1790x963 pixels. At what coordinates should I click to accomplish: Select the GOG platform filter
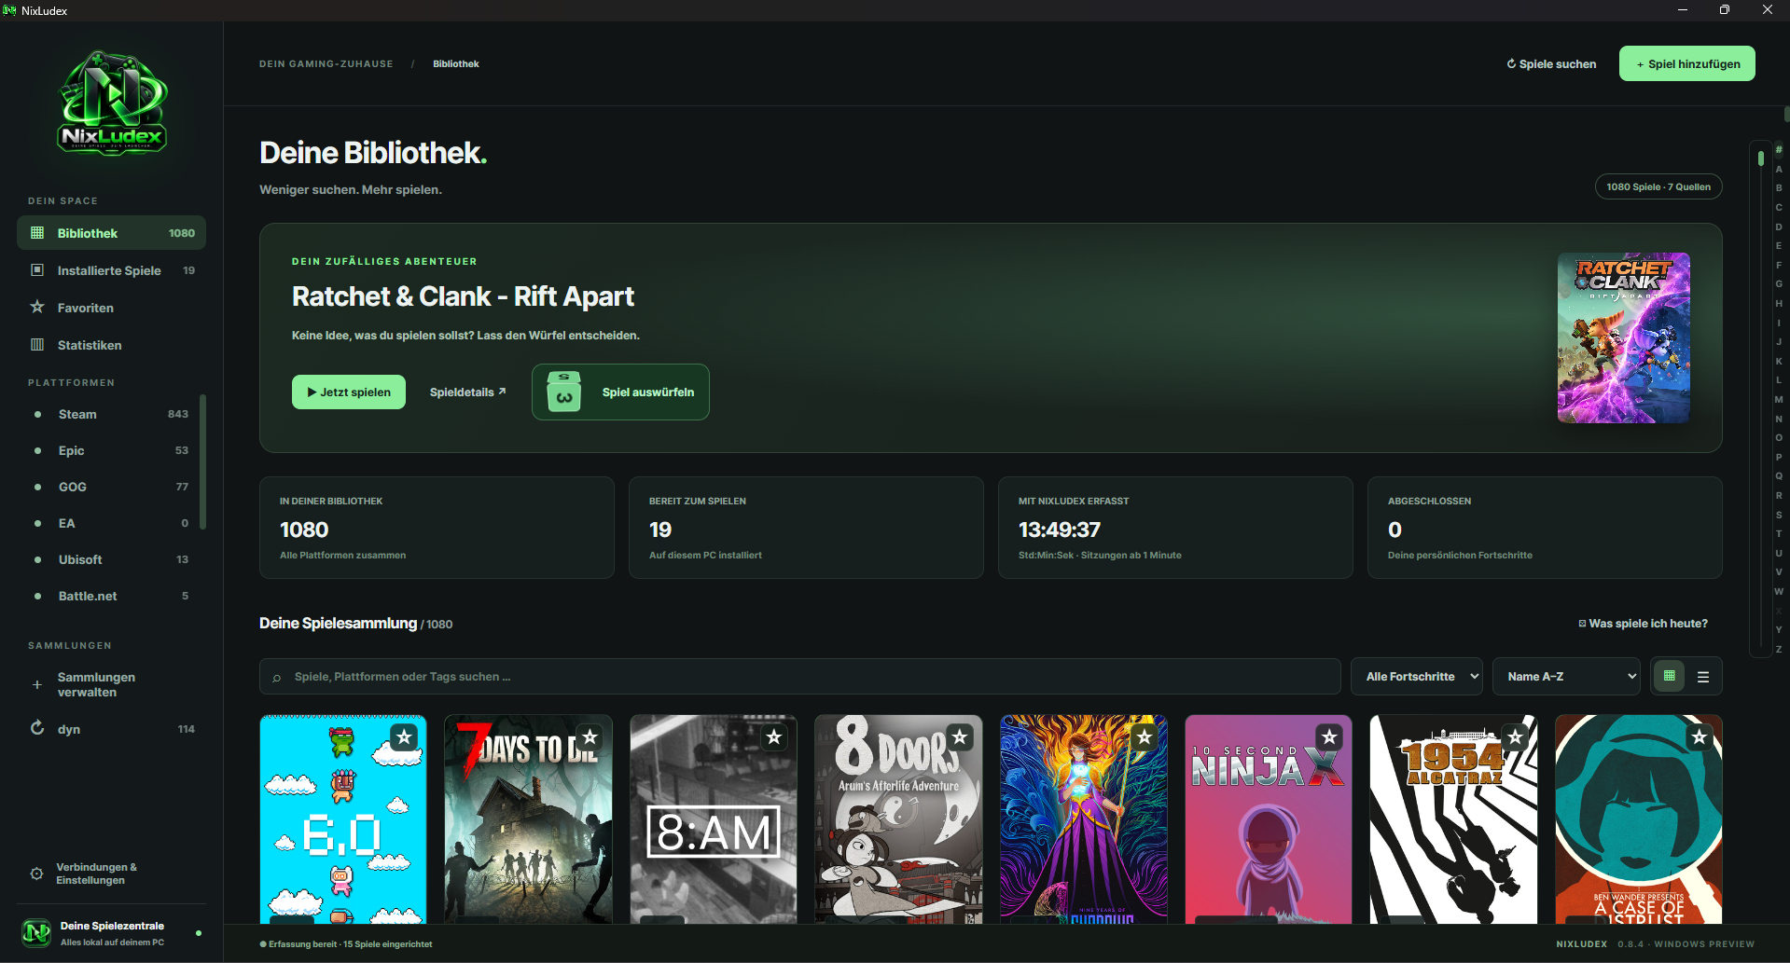(111, 487)
